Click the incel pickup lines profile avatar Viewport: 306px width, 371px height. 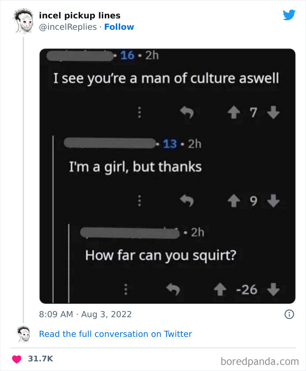point(20,20)
